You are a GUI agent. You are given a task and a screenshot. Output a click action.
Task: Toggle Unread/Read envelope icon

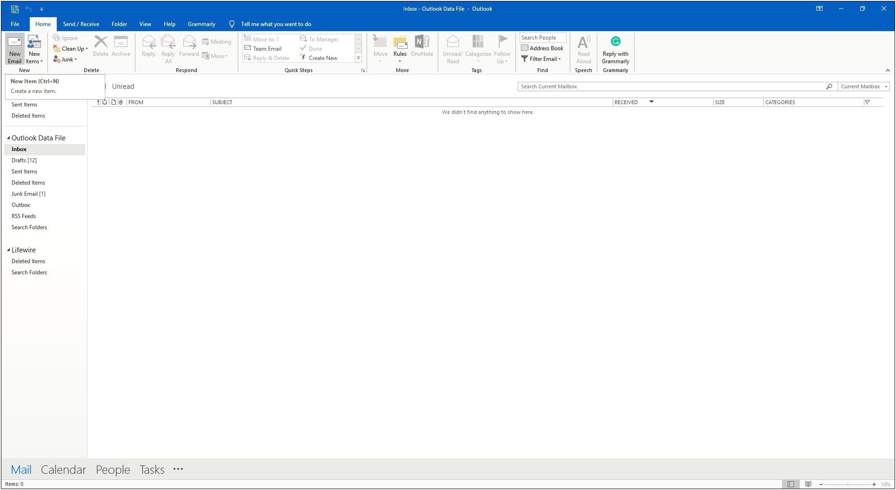(453, 42)
